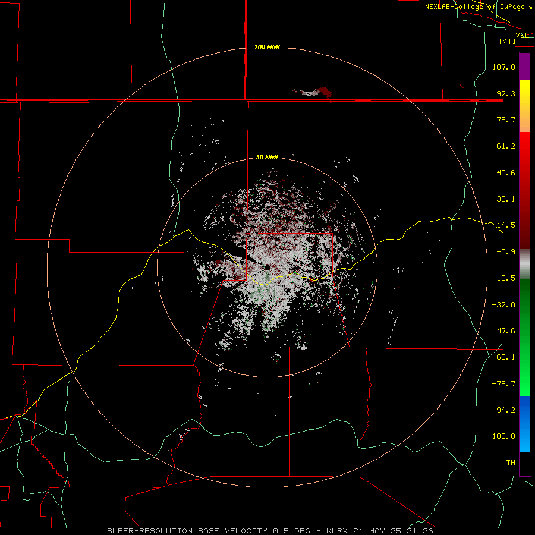Click the gray near-zero segment of color bar
535x535 pixels.
525,265
